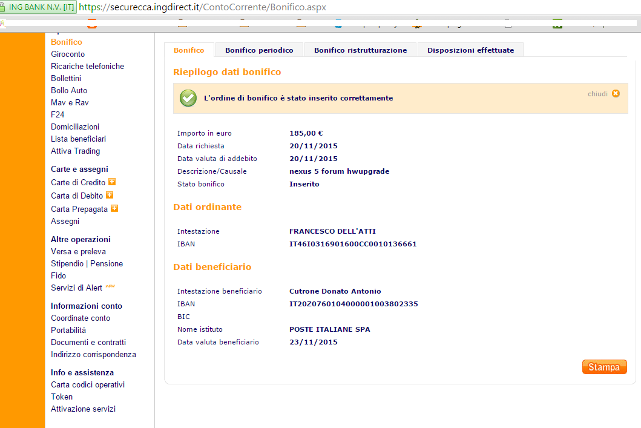Screen dimensions: 641x428
Task: Open Portabilità link
Action: click(68, 330)
